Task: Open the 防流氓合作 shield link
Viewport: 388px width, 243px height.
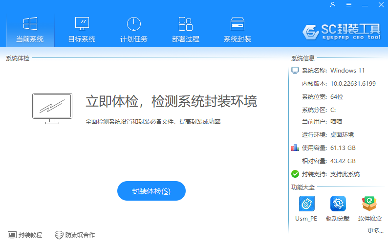Action: tap(75, 235)
